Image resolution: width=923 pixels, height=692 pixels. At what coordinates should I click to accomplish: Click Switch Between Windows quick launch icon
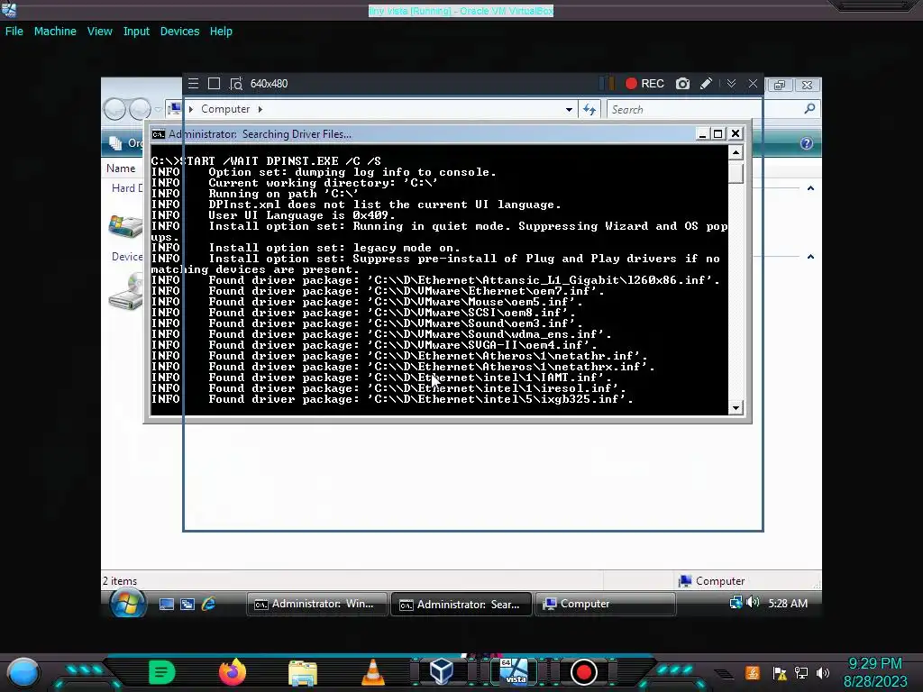point(187,604)
